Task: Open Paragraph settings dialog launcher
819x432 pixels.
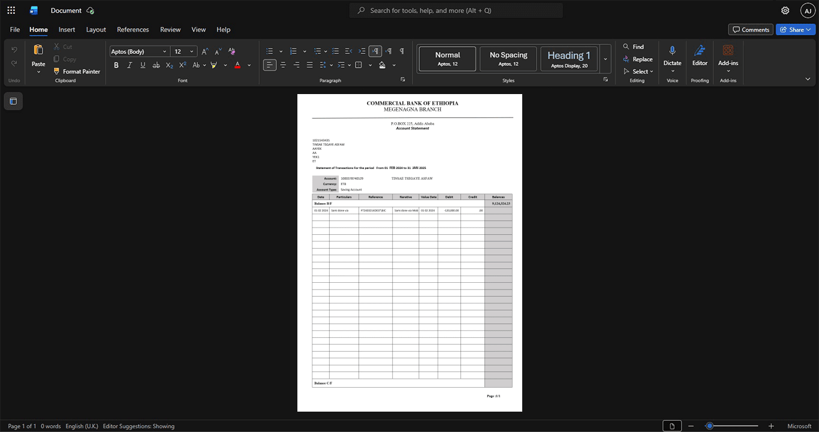Action: click(403, 80)
